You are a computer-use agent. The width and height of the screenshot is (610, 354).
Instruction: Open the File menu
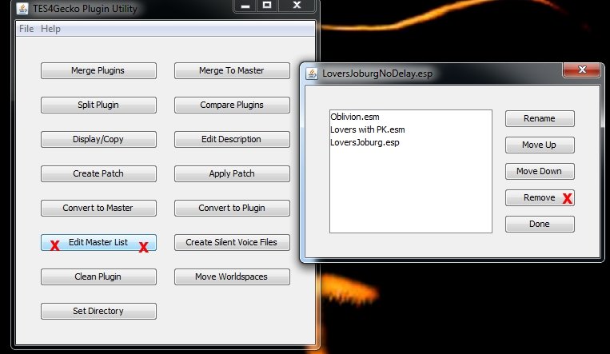point(26,29)
